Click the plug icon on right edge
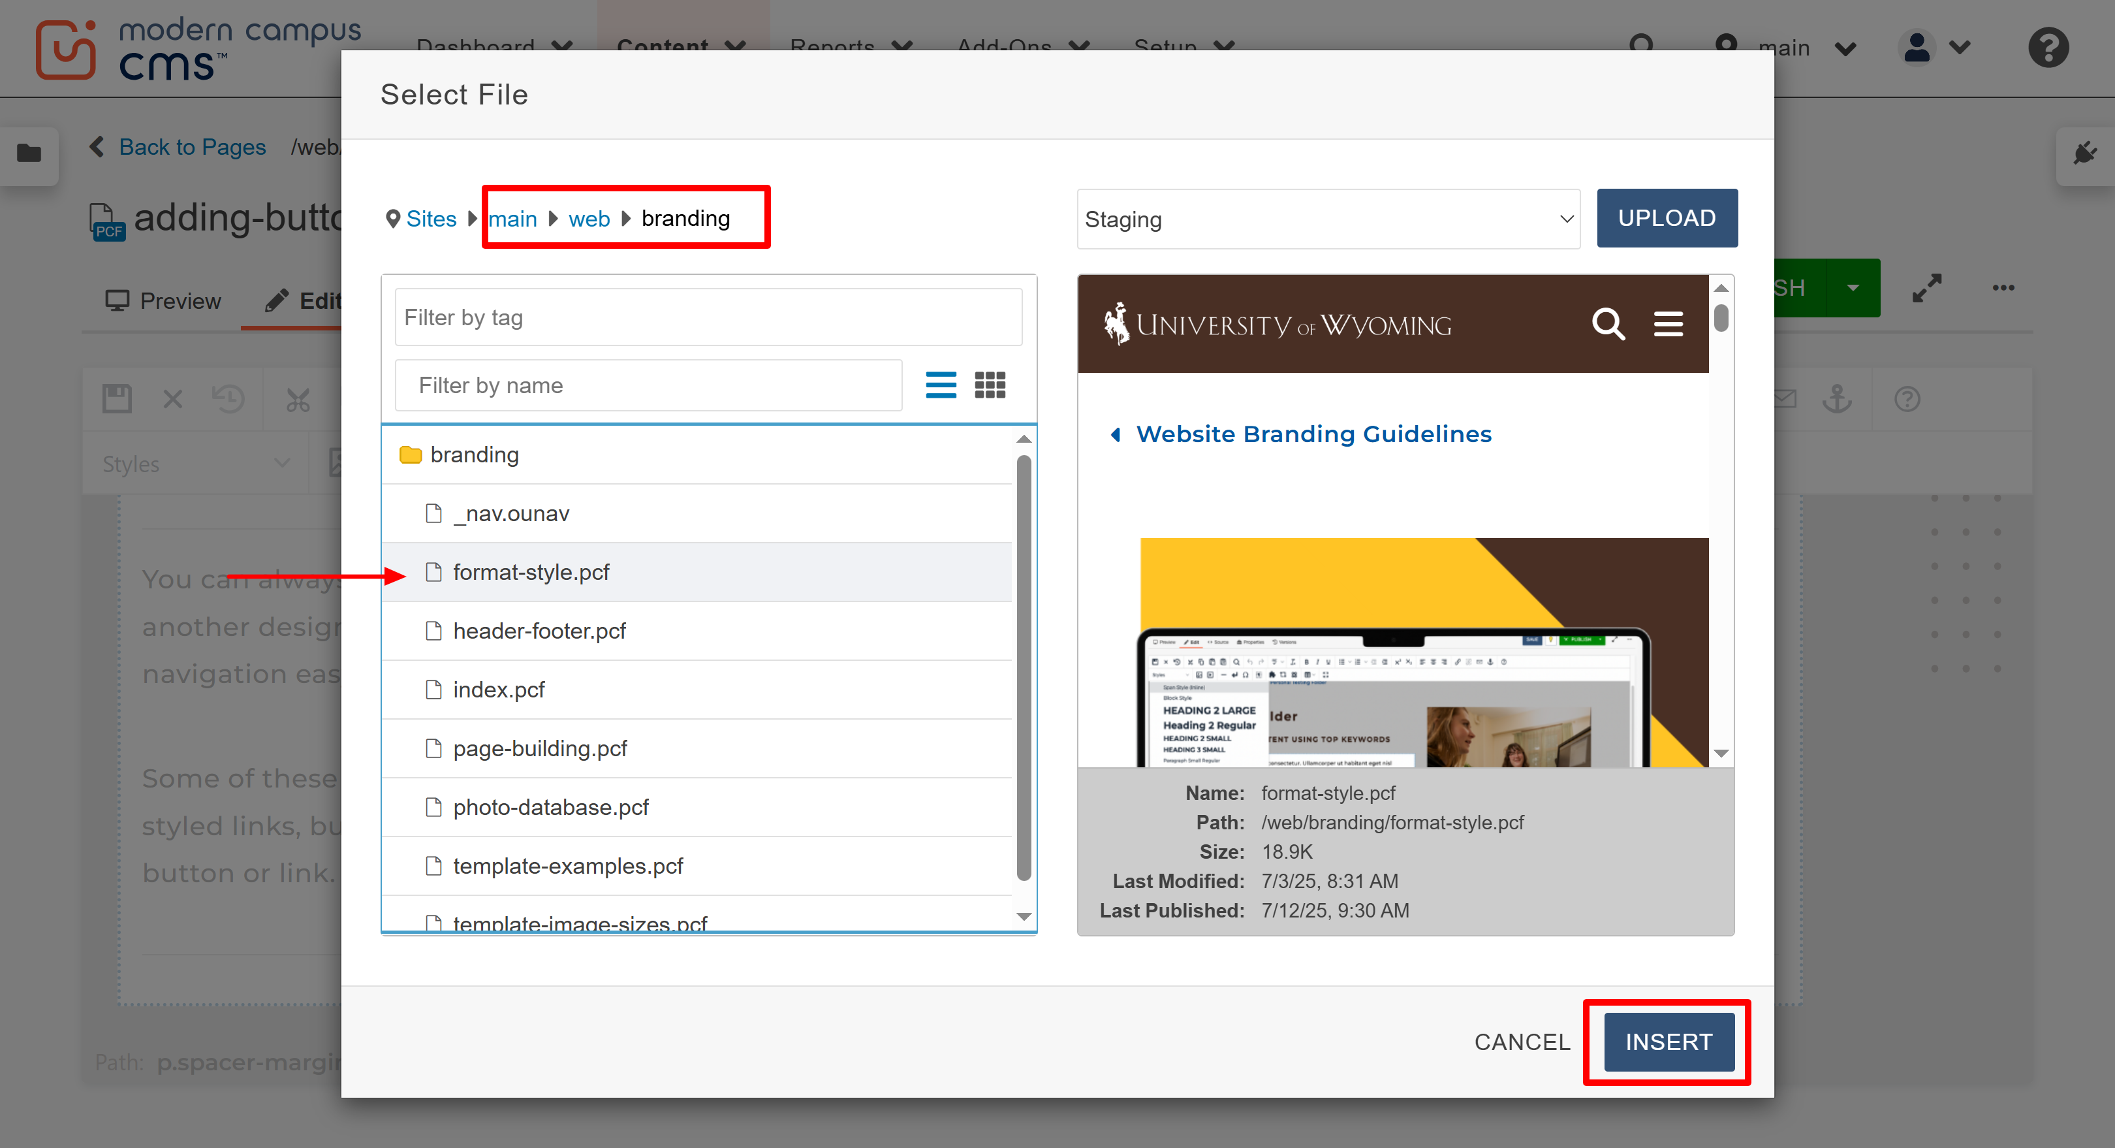 (x=2086, y=153)
